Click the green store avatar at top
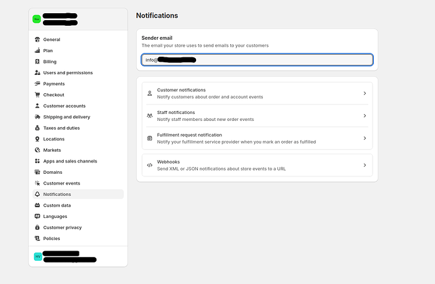Viewport: 435px width, 284px height. [x=37, y=19]
